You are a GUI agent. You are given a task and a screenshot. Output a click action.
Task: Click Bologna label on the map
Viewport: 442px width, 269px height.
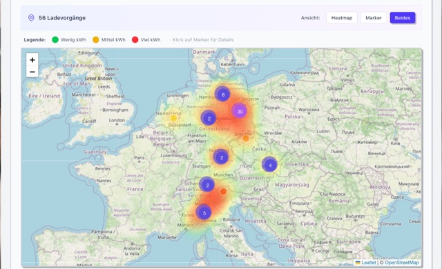(x=231, y=219)
